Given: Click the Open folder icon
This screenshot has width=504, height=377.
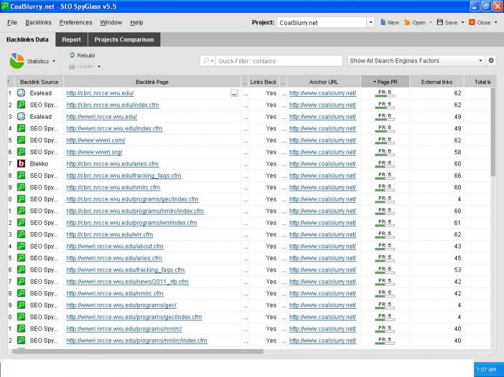Looking at the screenshot, I should tap(407, 22).
